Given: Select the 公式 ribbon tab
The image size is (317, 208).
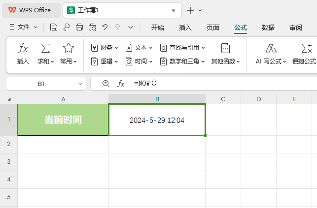Looking at the screenshot, I should (x=241, y=28).
